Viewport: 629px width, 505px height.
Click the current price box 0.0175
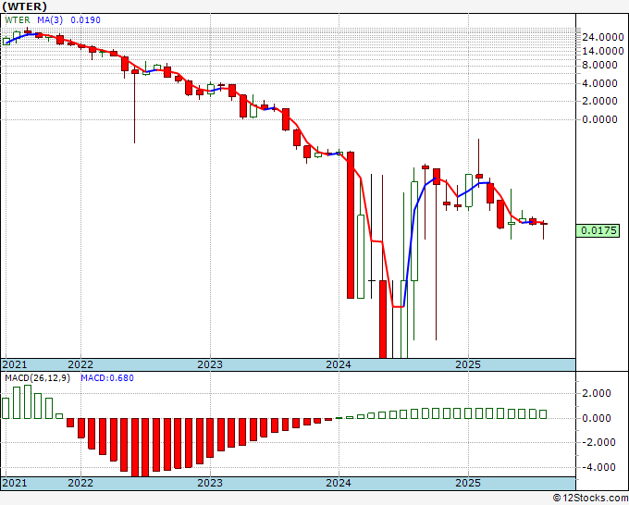pos(598,230)
